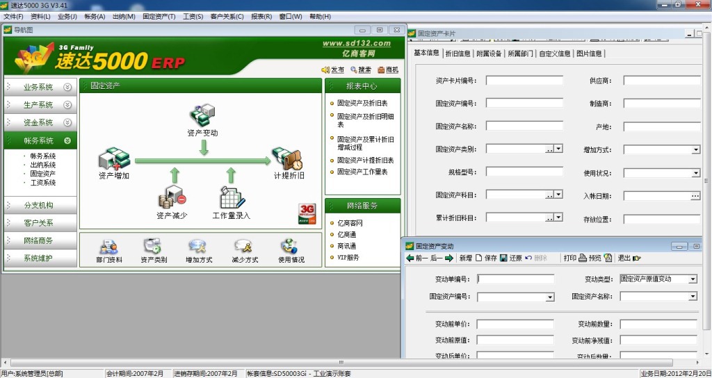Click 退出 in 固定资产变动 toolbar
This screenshot has width=712, height=378.
[x=629, y=258]
